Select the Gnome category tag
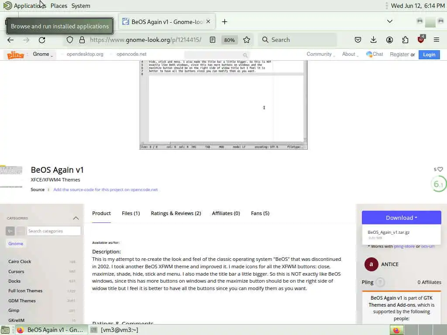 tap(16, 244)
